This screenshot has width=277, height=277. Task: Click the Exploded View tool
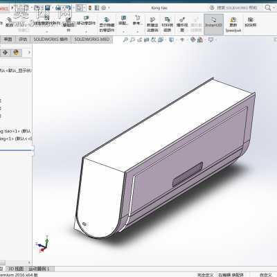182,24
